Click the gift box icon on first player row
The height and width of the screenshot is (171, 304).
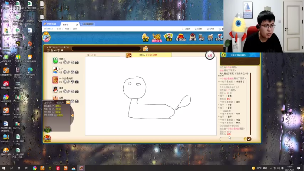[77, 62]
